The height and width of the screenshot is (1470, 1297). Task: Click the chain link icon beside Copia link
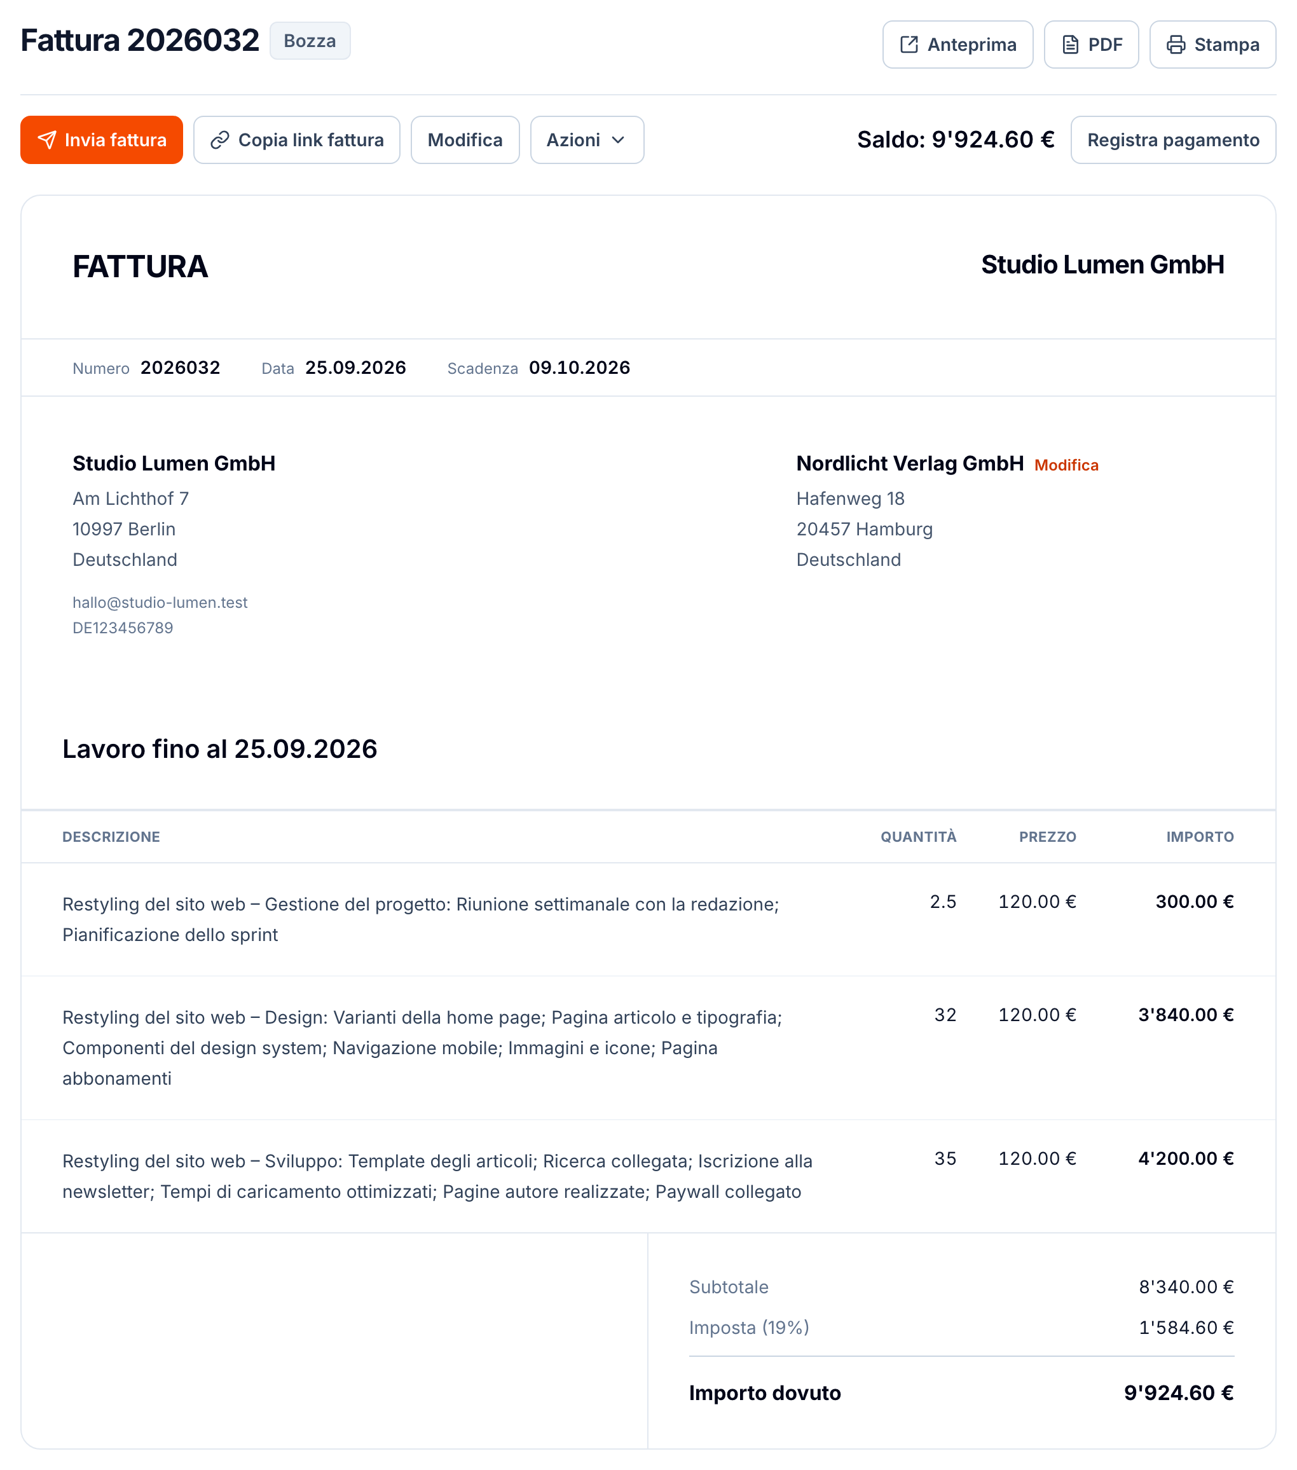pyautogui.click(x=219, y=139)
